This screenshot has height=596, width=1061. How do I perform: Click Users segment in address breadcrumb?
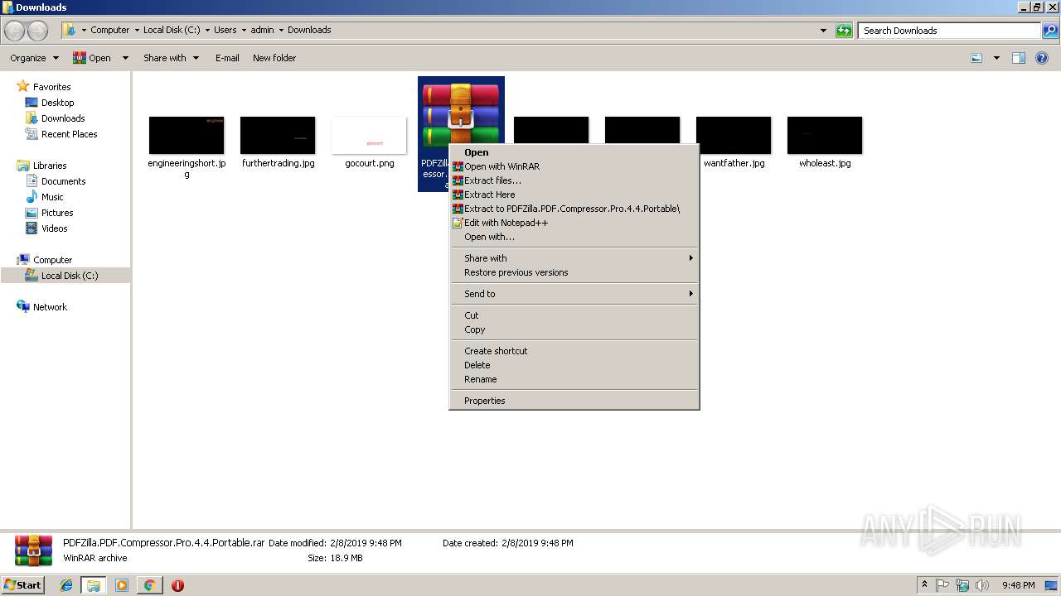(x=225, y=30)
